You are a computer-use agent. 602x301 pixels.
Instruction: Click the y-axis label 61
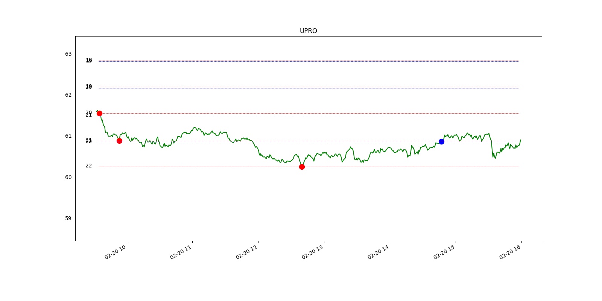(x=68, y=136)
